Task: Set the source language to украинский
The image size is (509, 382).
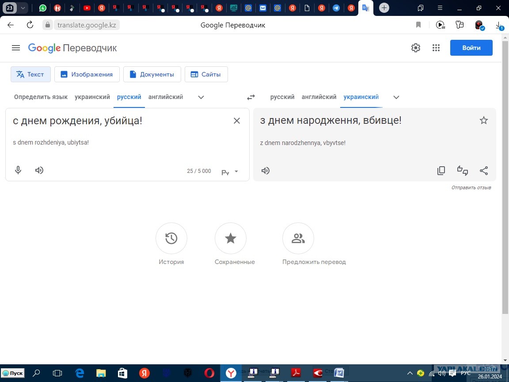Action: pos(92,97)
